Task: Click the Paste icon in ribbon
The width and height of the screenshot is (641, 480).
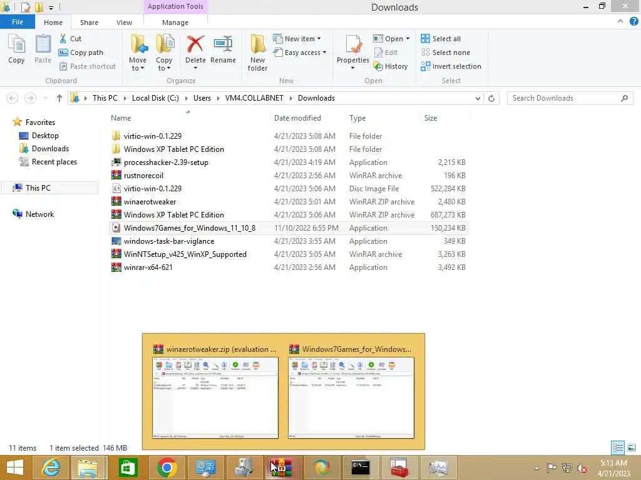Action: tap(43, 49)
